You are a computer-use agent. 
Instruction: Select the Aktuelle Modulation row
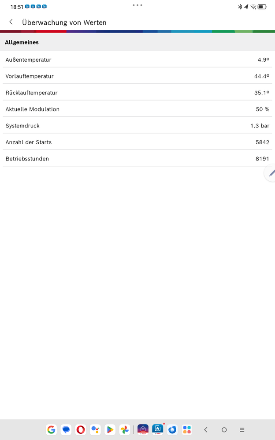pos(137,109)
